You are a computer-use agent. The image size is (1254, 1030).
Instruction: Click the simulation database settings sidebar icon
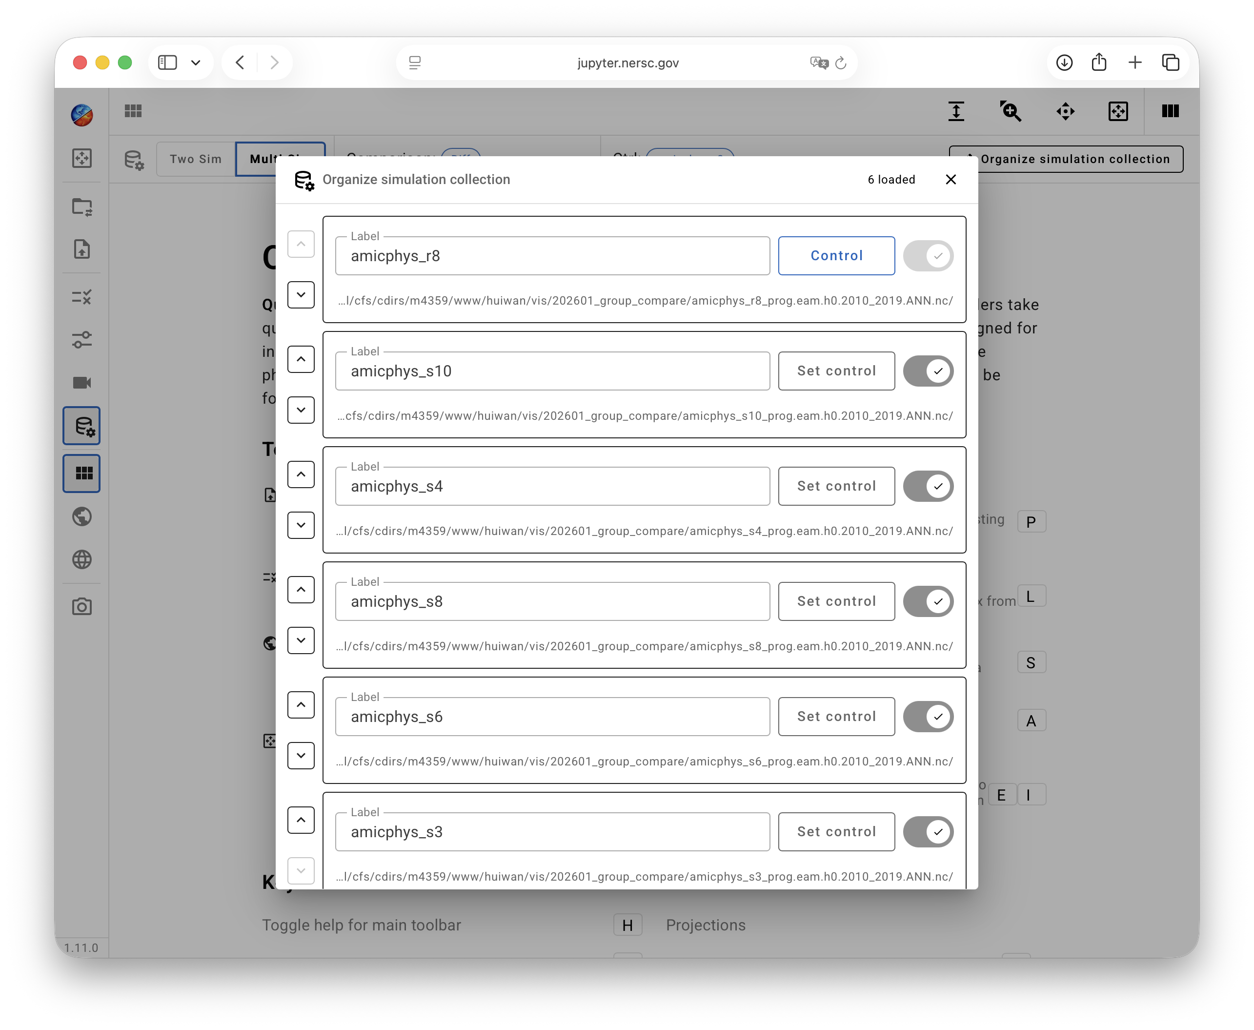coord(82,425)
